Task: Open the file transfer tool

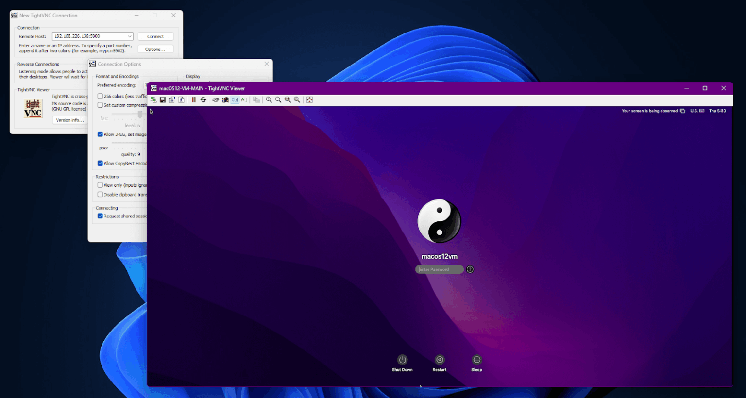Action: (256, 99)
